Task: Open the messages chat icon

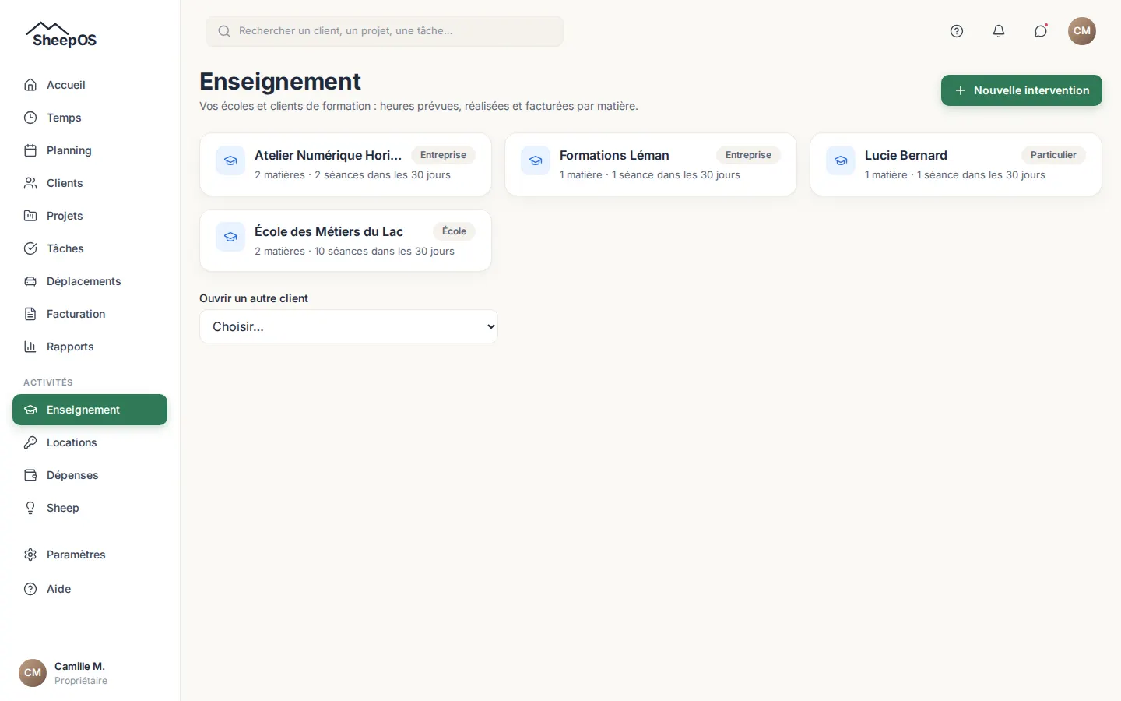Action: pos(1041,31)
